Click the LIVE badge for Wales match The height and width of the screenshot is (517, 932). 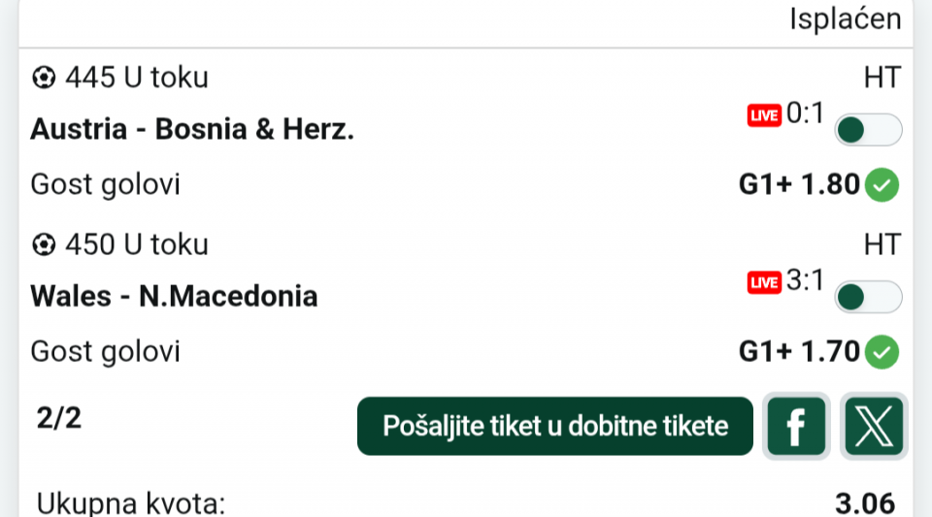(x=764, y=282)
